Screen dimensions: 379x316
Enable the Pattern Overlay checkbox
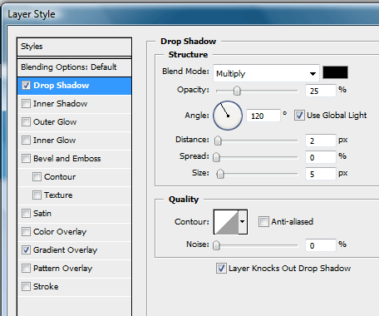point(26,269)
